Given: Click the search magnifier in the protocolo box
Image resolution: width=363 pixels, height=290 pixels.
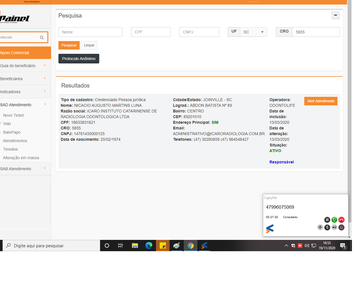Looking at the screenshot, I should point(42,37).
